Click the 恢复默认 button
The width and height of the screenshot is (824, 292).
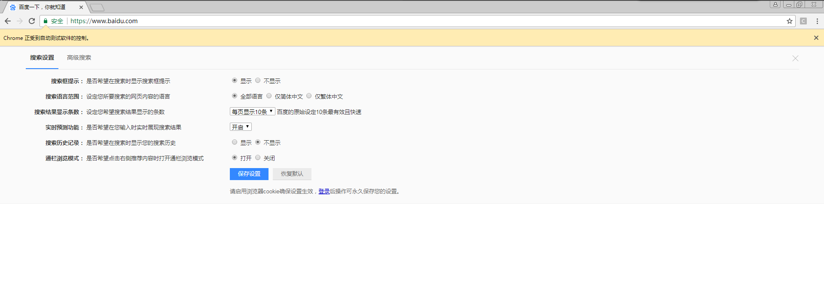tap(292, 174)
